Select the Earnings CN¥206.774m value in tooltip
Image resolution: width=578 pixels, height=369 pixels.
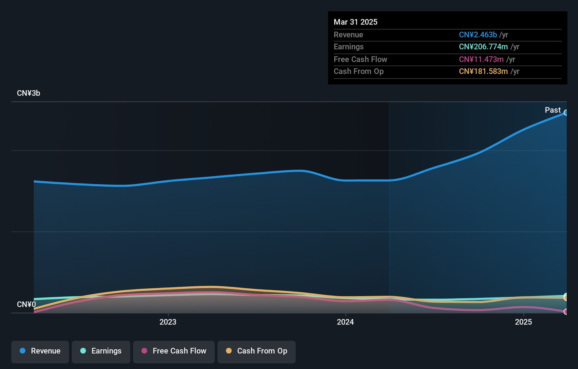pyautogui.click(x=483, y=47)
